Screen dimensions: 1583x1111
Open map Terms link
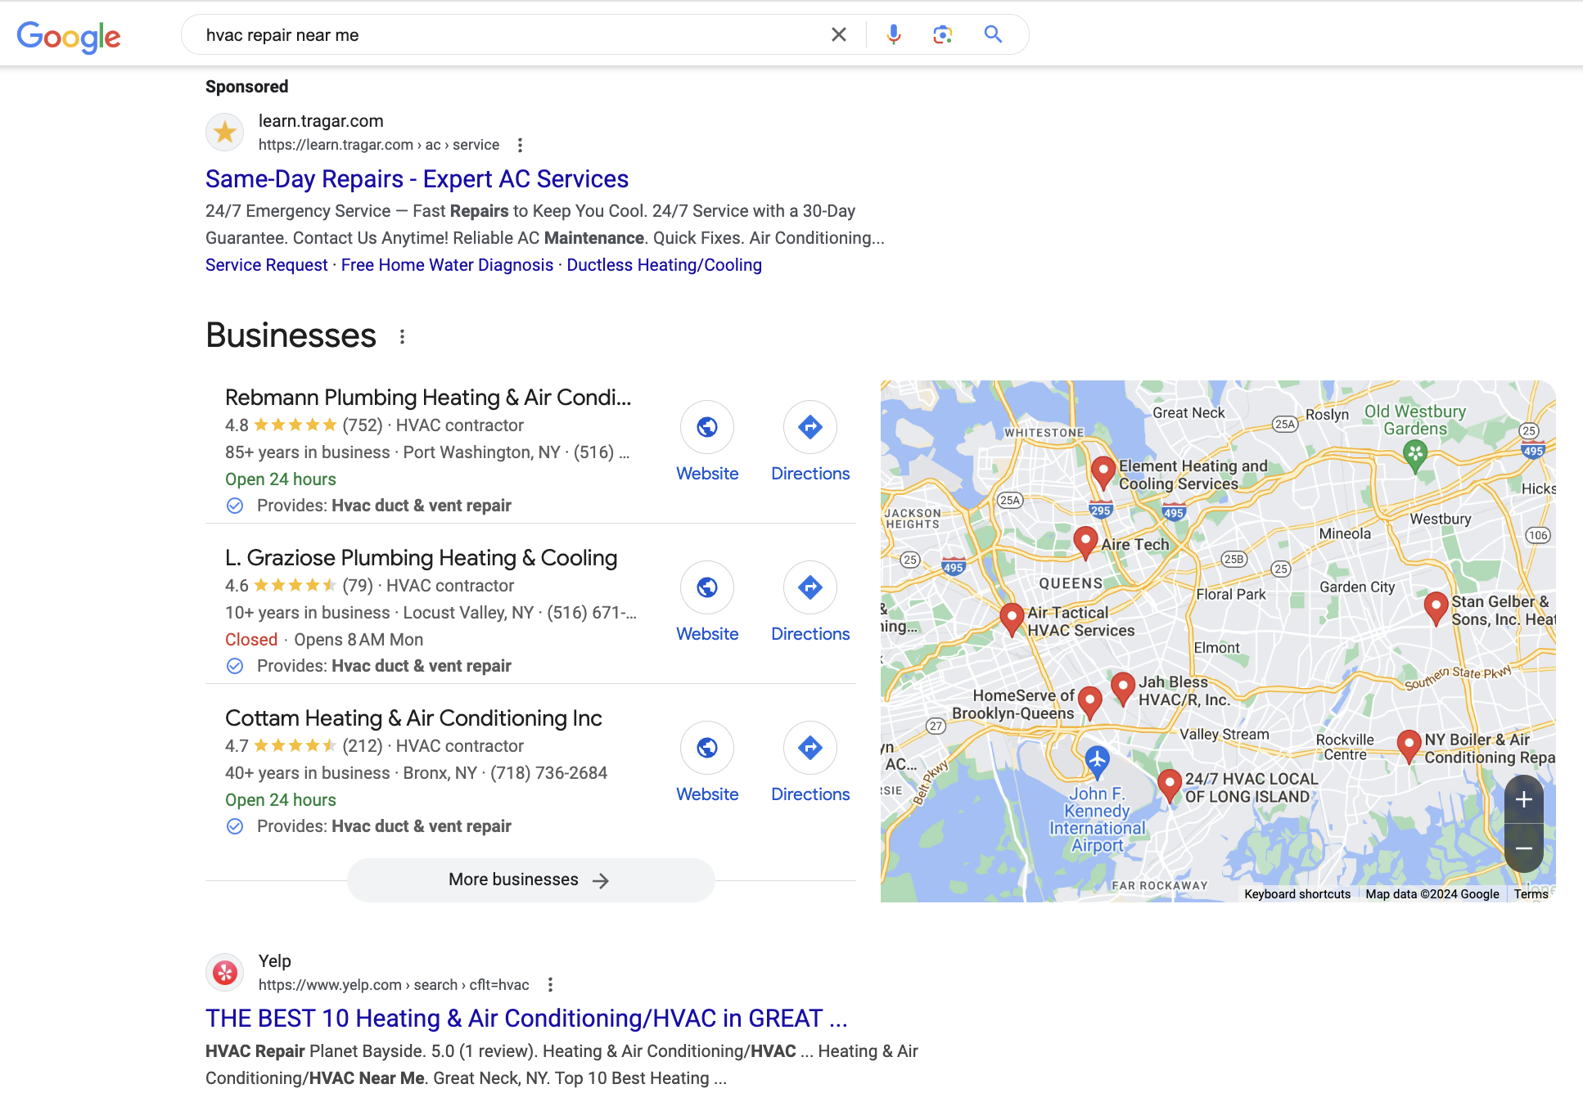[1531, 894]
